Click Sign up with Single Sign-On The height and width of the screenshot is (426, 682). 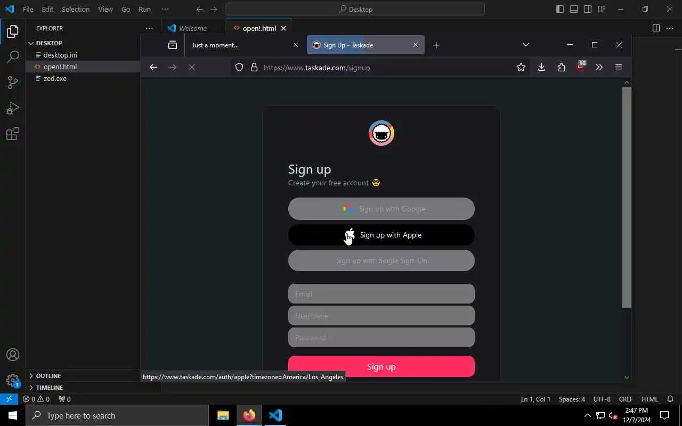381,260
